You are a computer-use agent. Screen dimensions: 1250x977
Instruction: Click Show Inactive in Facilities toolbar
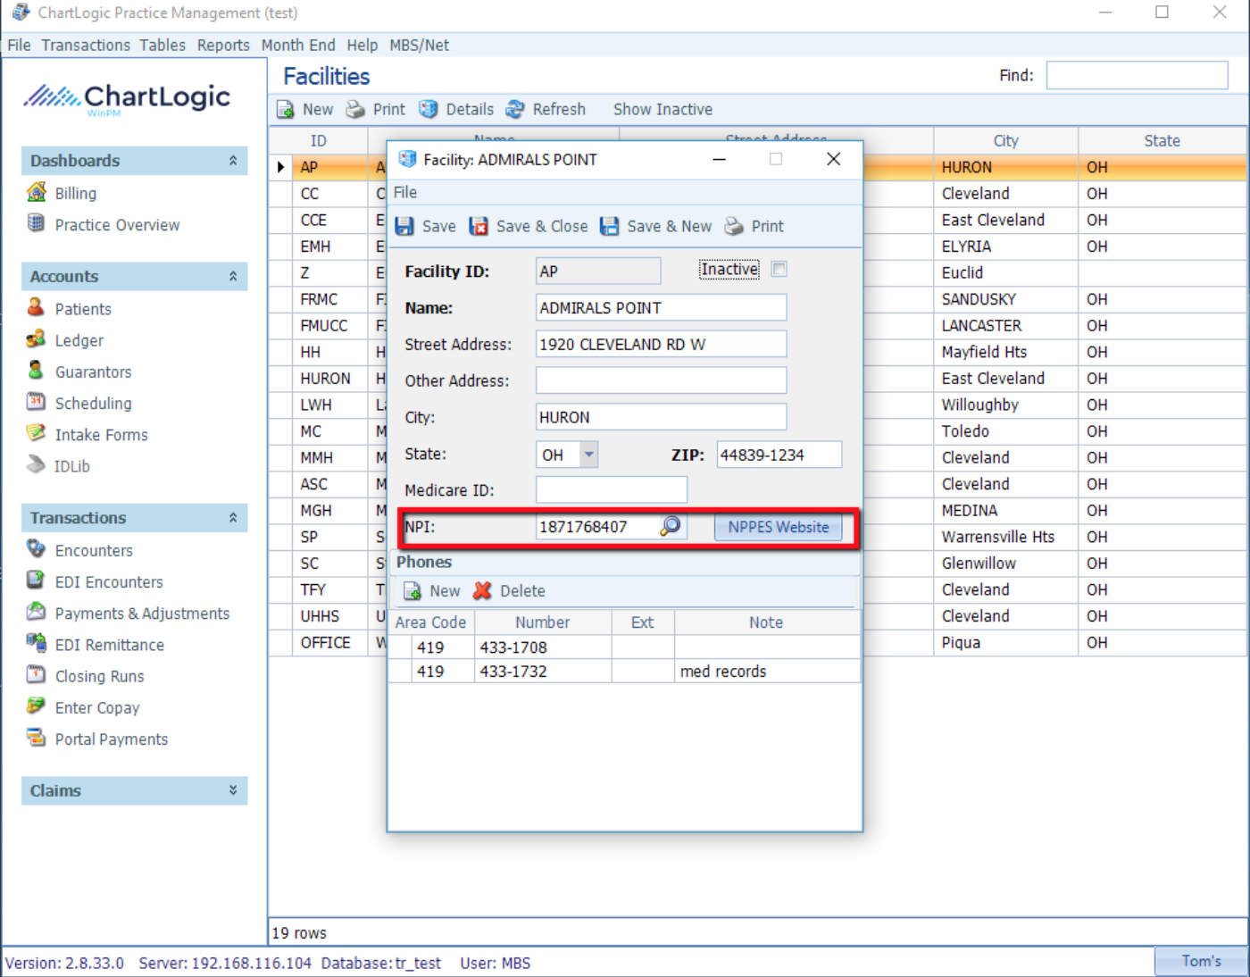[662, 110]
